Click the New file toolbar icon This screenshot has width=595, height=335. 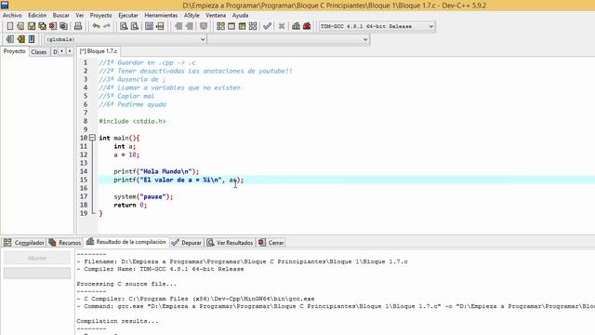[10, 26]
